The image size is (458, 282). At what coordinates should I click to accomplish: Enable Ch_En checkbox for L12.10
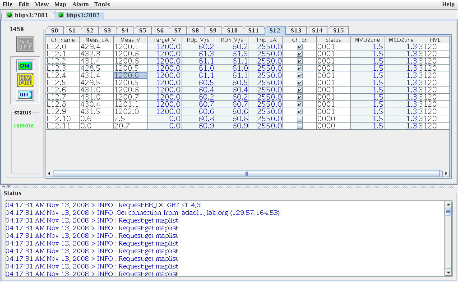tap(300, 118)
